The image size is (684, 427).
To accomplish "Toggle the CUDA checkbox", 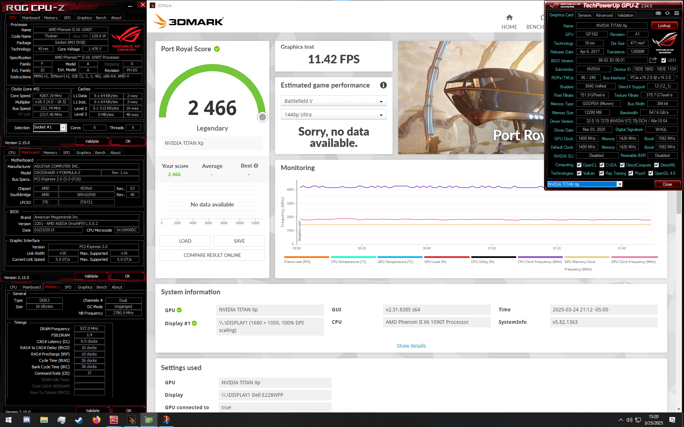I will [x=602, y=165].
